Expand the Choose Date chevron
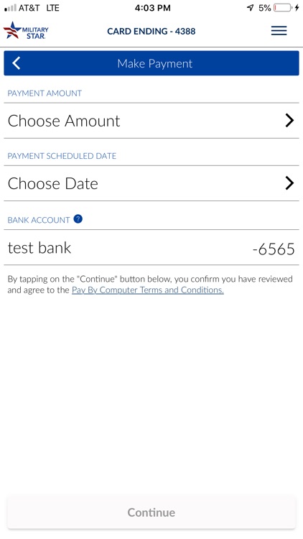Image resolution: width=303 pixels, height=539 pixels. (289, 183)
